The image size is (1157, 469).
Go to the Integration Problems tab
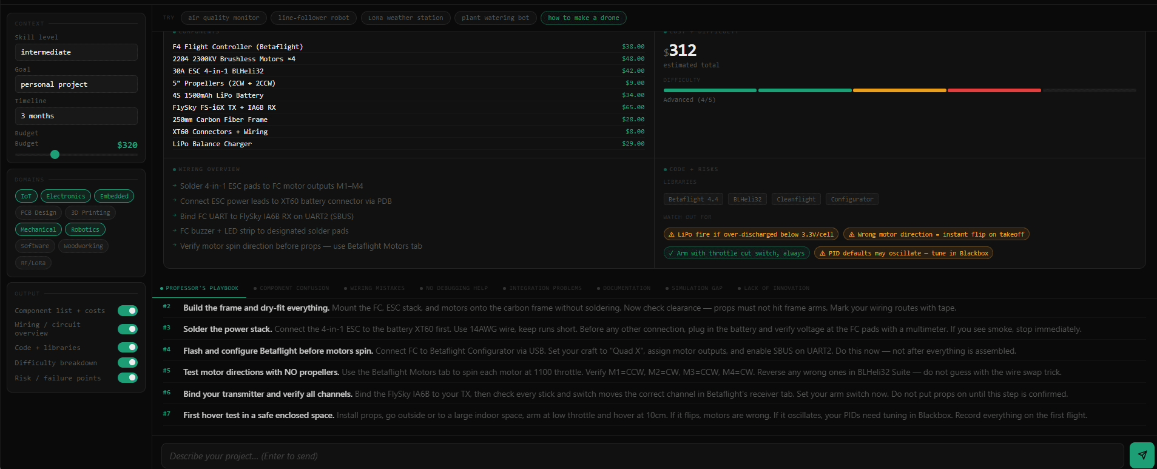click(542, 288)
